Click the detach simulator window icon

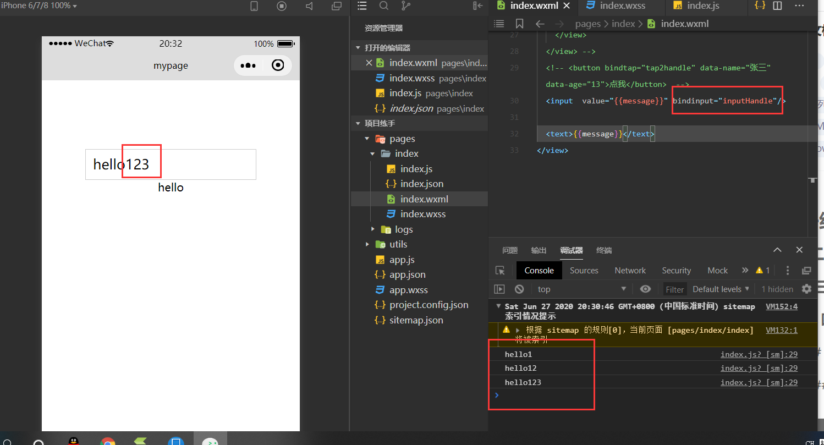coord(337,6)
